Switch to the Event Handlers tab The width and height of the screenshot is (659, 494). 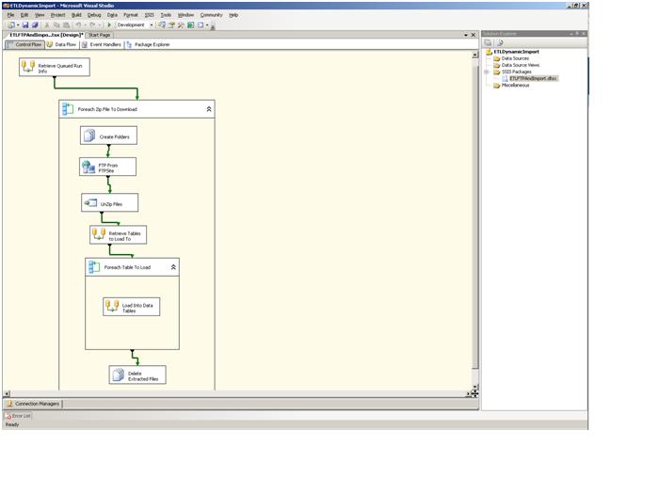pos(101,44)
